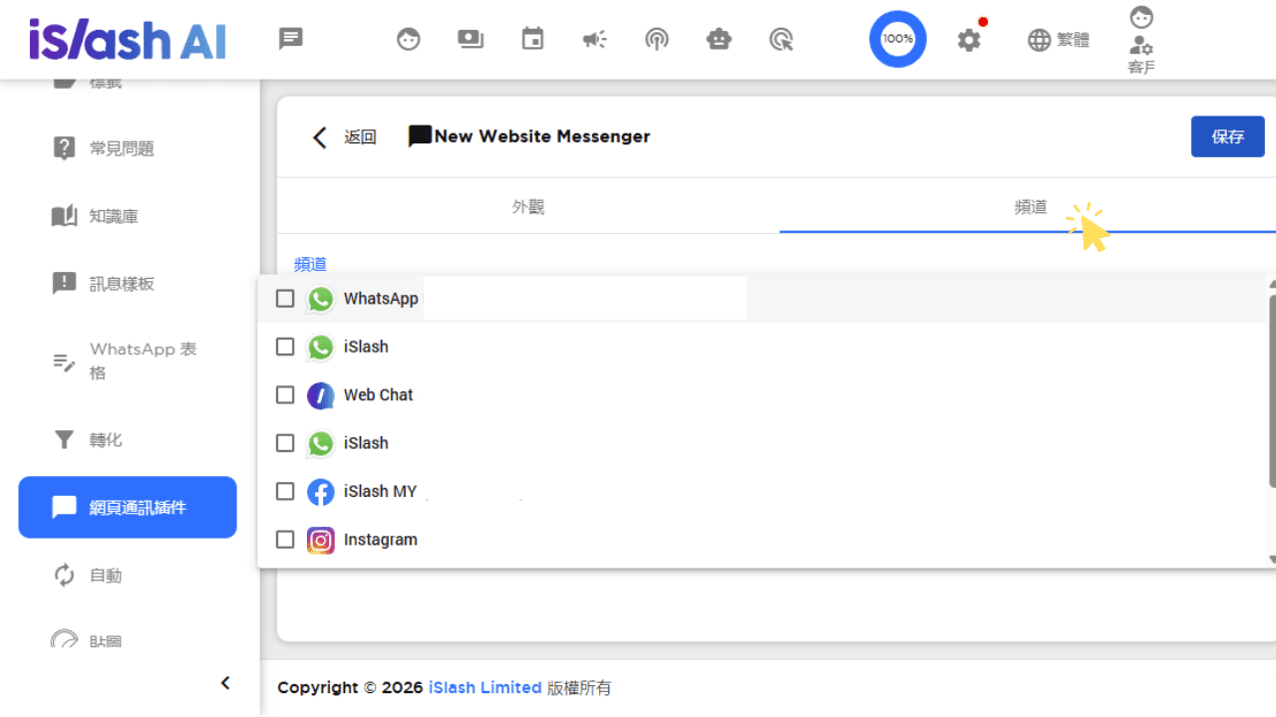This screenshot has width=1276, height=717.
Task: Select the Web Chat label in channel list
Action: coord(379,395)
